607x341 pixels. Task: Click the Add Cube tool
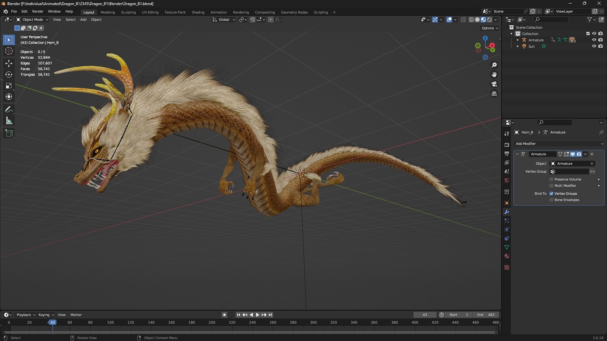(9, 133)
